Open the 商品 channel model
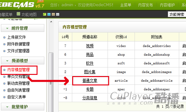 pyautogui.click(x=90, y=54)
